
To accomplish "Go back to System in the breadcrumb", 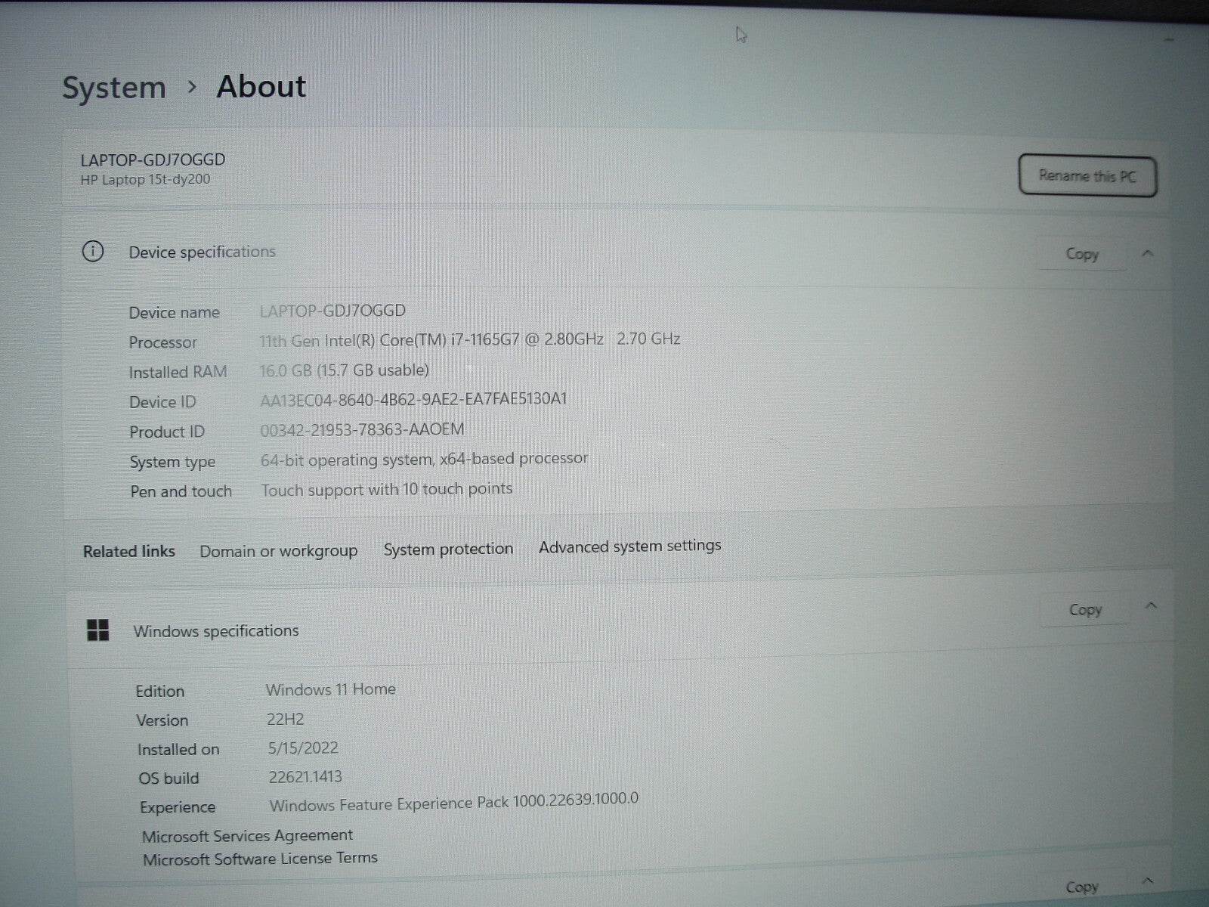I will click(x=114, y=88).
